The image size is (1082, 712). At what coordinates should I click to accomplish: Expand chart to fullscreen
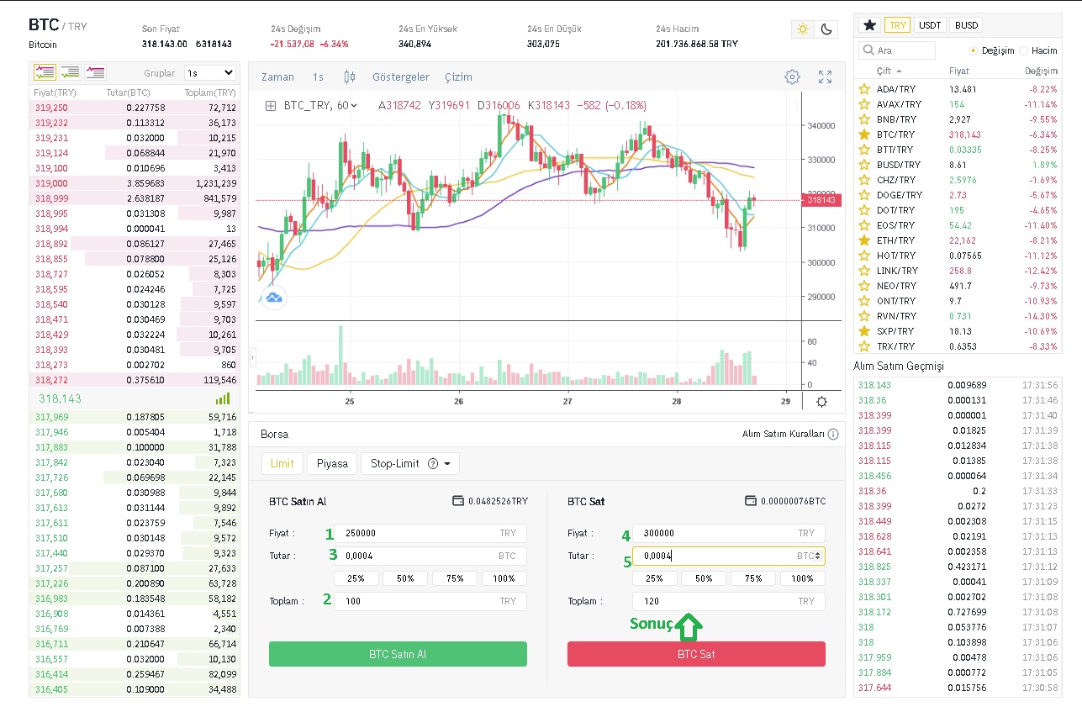pyautogui.click(x=825, y=77)
